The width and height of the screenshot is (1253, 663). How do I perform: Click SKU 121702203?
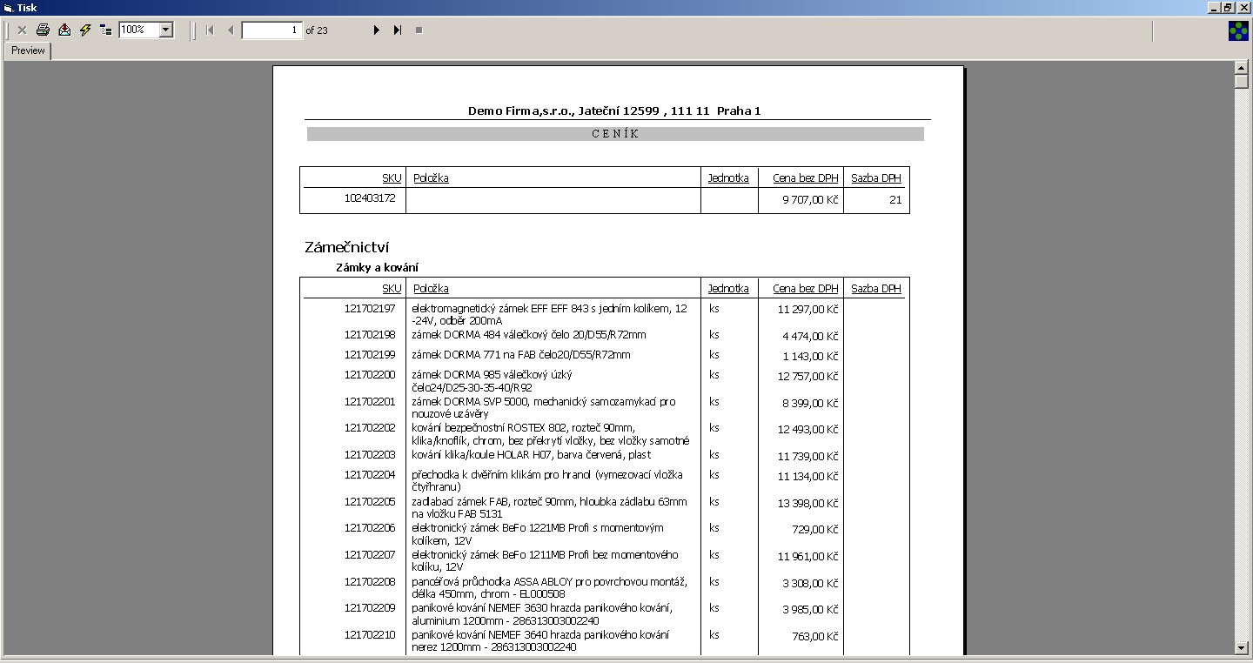pyautogui.click(x=370, y=454)
